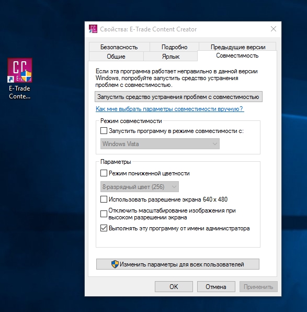Click the E-Trade Conte... desktop label

(x=19, y=92)
